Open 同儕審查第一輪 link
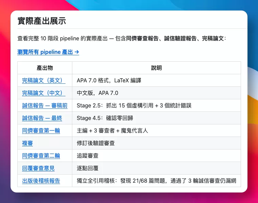 pos(41,130)
